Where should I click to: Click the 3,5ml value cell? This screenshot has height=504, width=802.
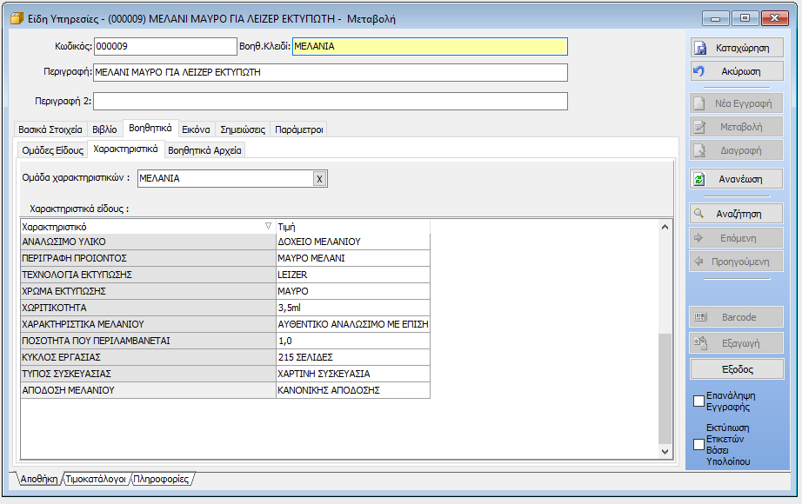click(x=353, y=308)
